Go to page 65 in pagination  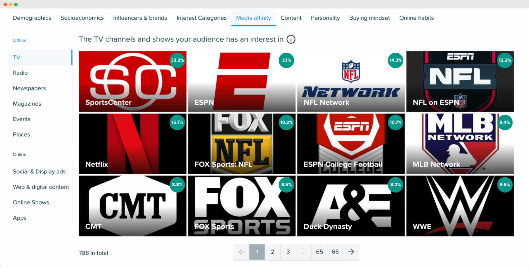click(319, 252)
